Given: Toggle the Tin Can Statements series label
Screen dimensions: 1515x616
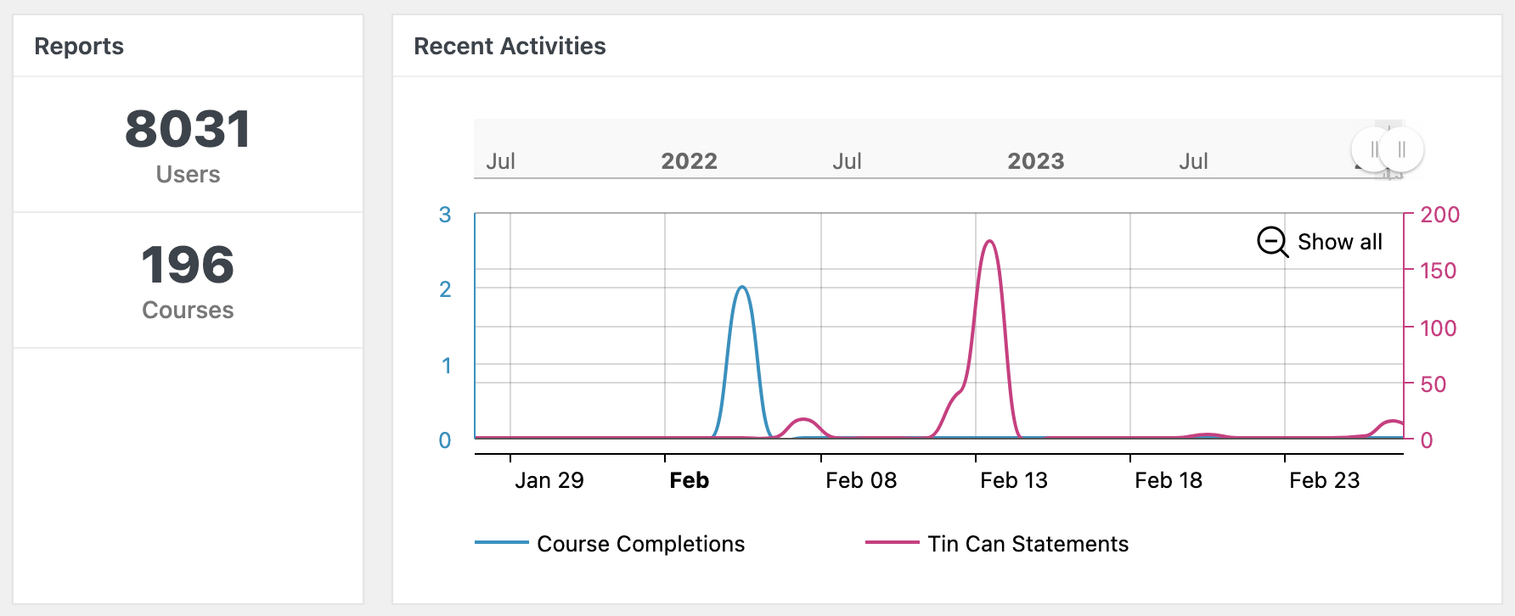Looking at the screenshot, I should (1028, 544).
